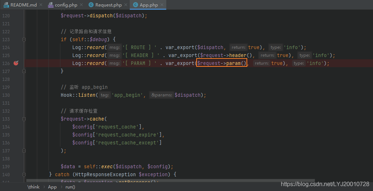Click line number 139 in the gutter

click(6, 166)
